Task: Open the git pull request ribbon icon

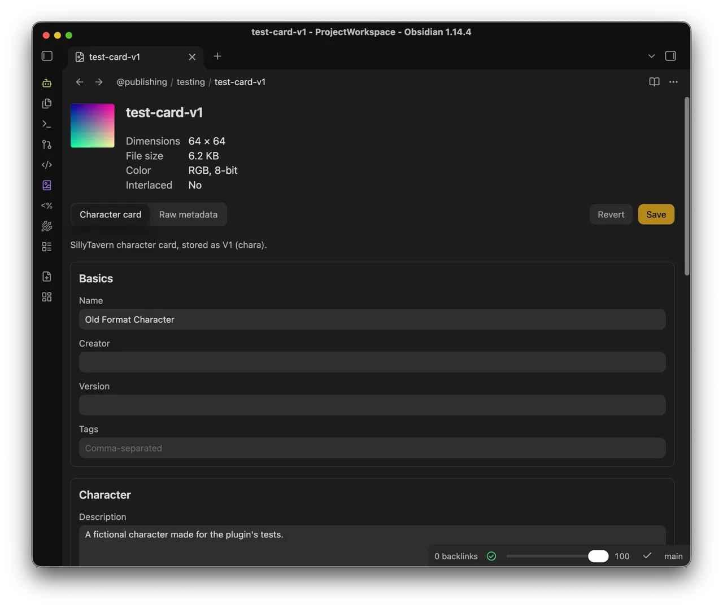Action: click(x=47, y=144)
